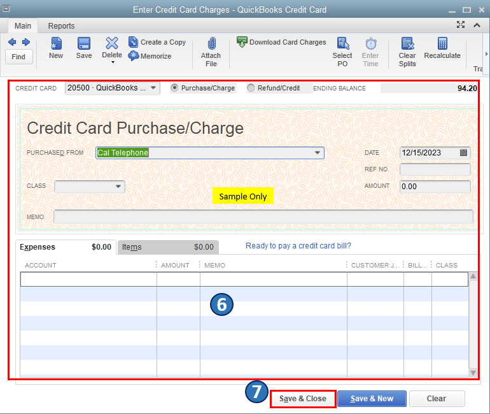Click the Attach File paperclip

click(211, 43)
